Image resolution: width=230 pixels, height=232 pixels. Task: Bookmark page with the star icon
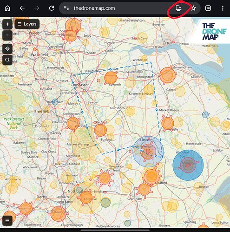(193, 8)
